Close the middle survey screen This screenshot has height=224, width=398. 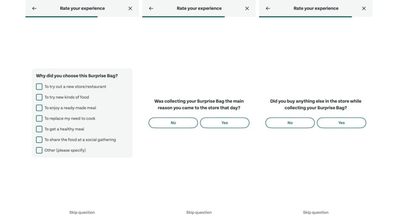[247, 9]
